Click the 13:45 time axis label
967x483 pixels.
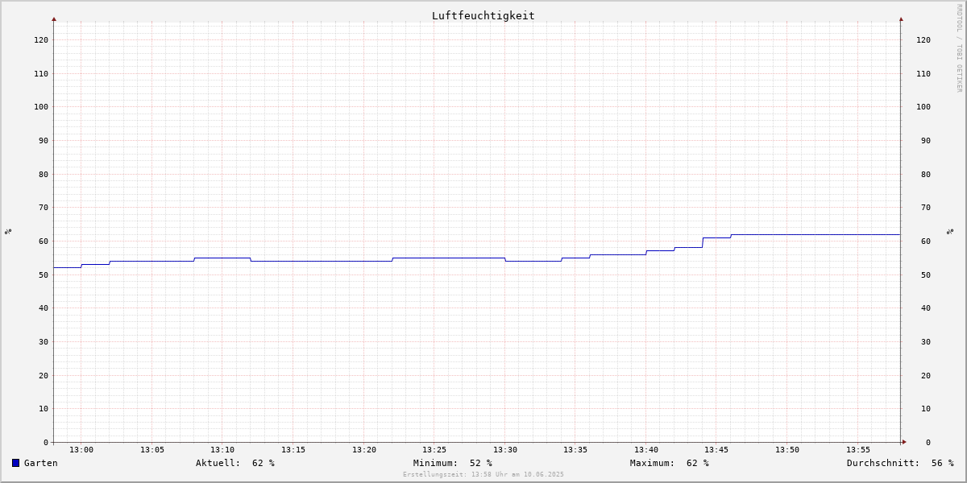pyautogui.click(x=717, y=450)
